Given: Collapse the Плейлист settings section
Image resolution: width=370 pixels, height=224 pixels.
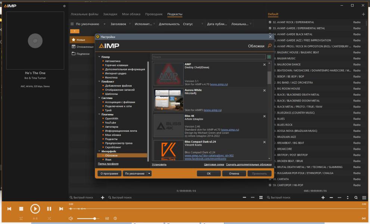Looking at the screenshot, I should point(99,81).
